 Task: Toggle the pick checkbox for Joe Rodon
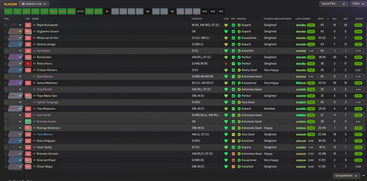tap(6, 51)
